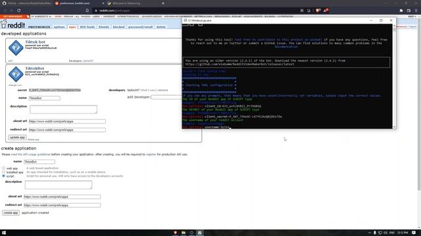Open the EDIT dropdown in subreddit bar

pyautogui.click(x=412, y=16)
